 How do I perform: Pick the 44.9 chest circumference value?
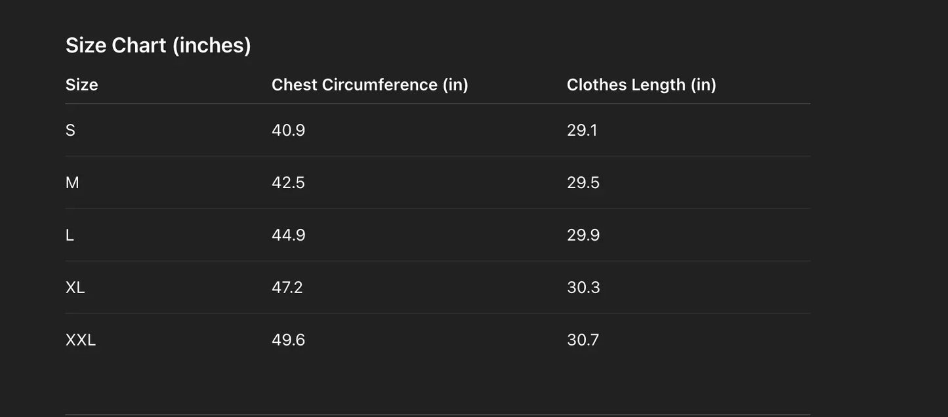point(288,235)
